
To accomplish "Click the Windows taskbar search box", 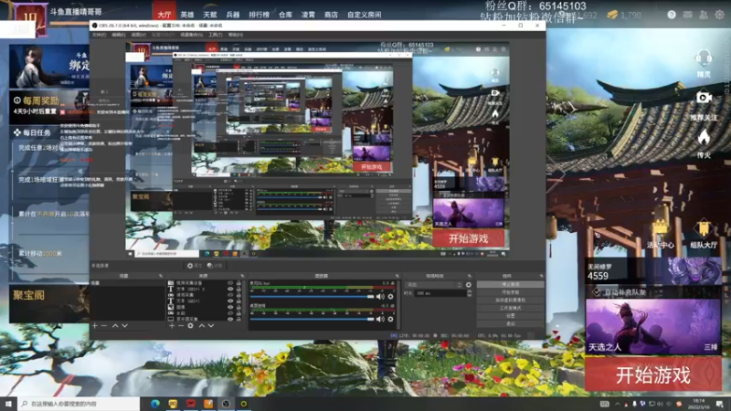I will [x=79, y=404].
